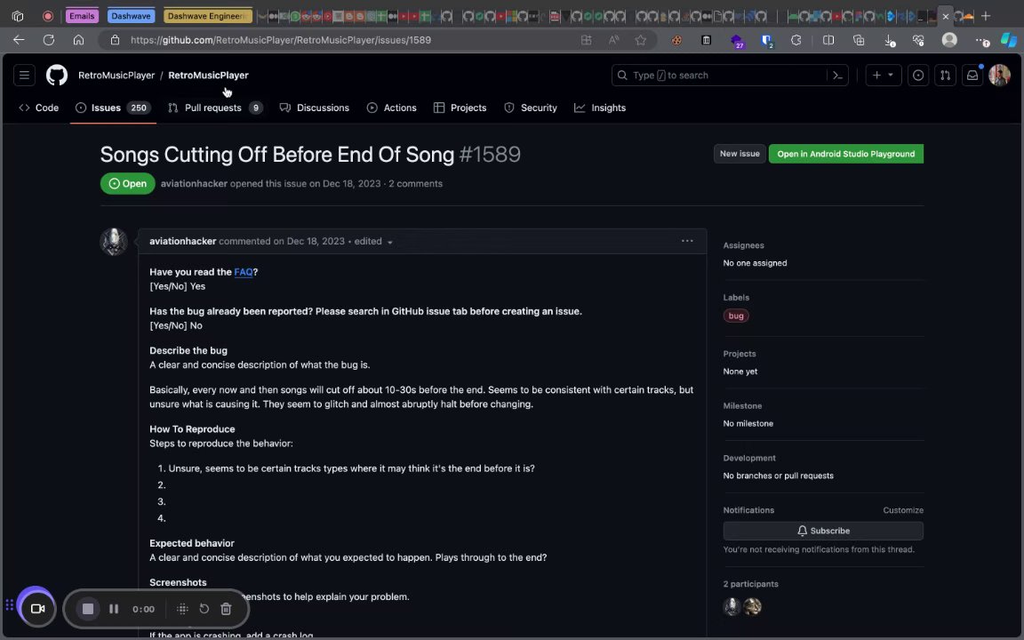Open the notifications inbox icon

click(972, 75)
